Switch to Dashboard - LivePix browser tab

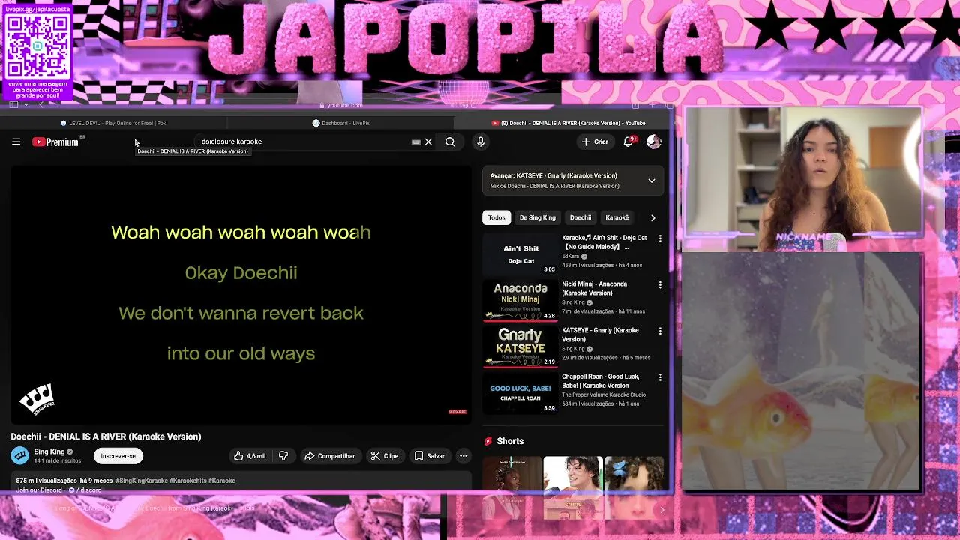click(341, 123)
